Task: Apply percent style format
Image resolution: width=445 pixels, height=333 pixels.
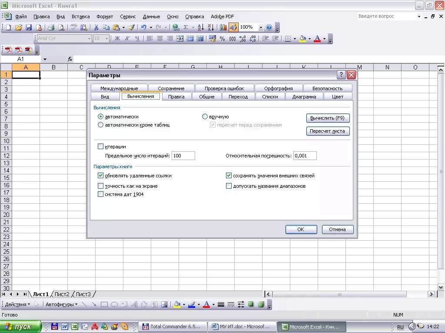Action: point(222,39)
